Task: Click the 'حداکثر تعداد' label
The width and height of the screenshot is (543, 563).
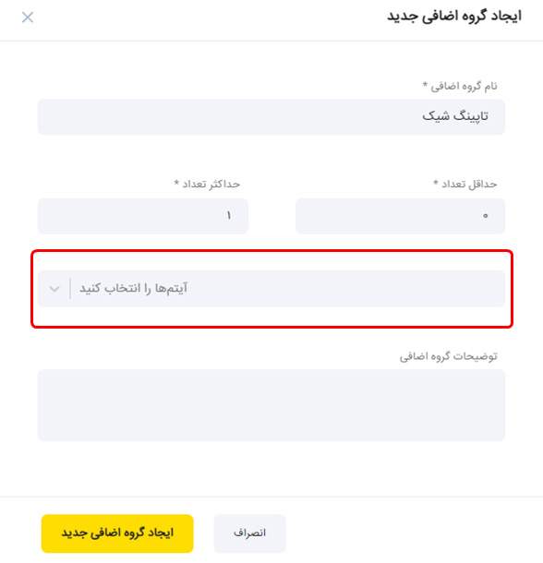Action: tap(211, 185)
